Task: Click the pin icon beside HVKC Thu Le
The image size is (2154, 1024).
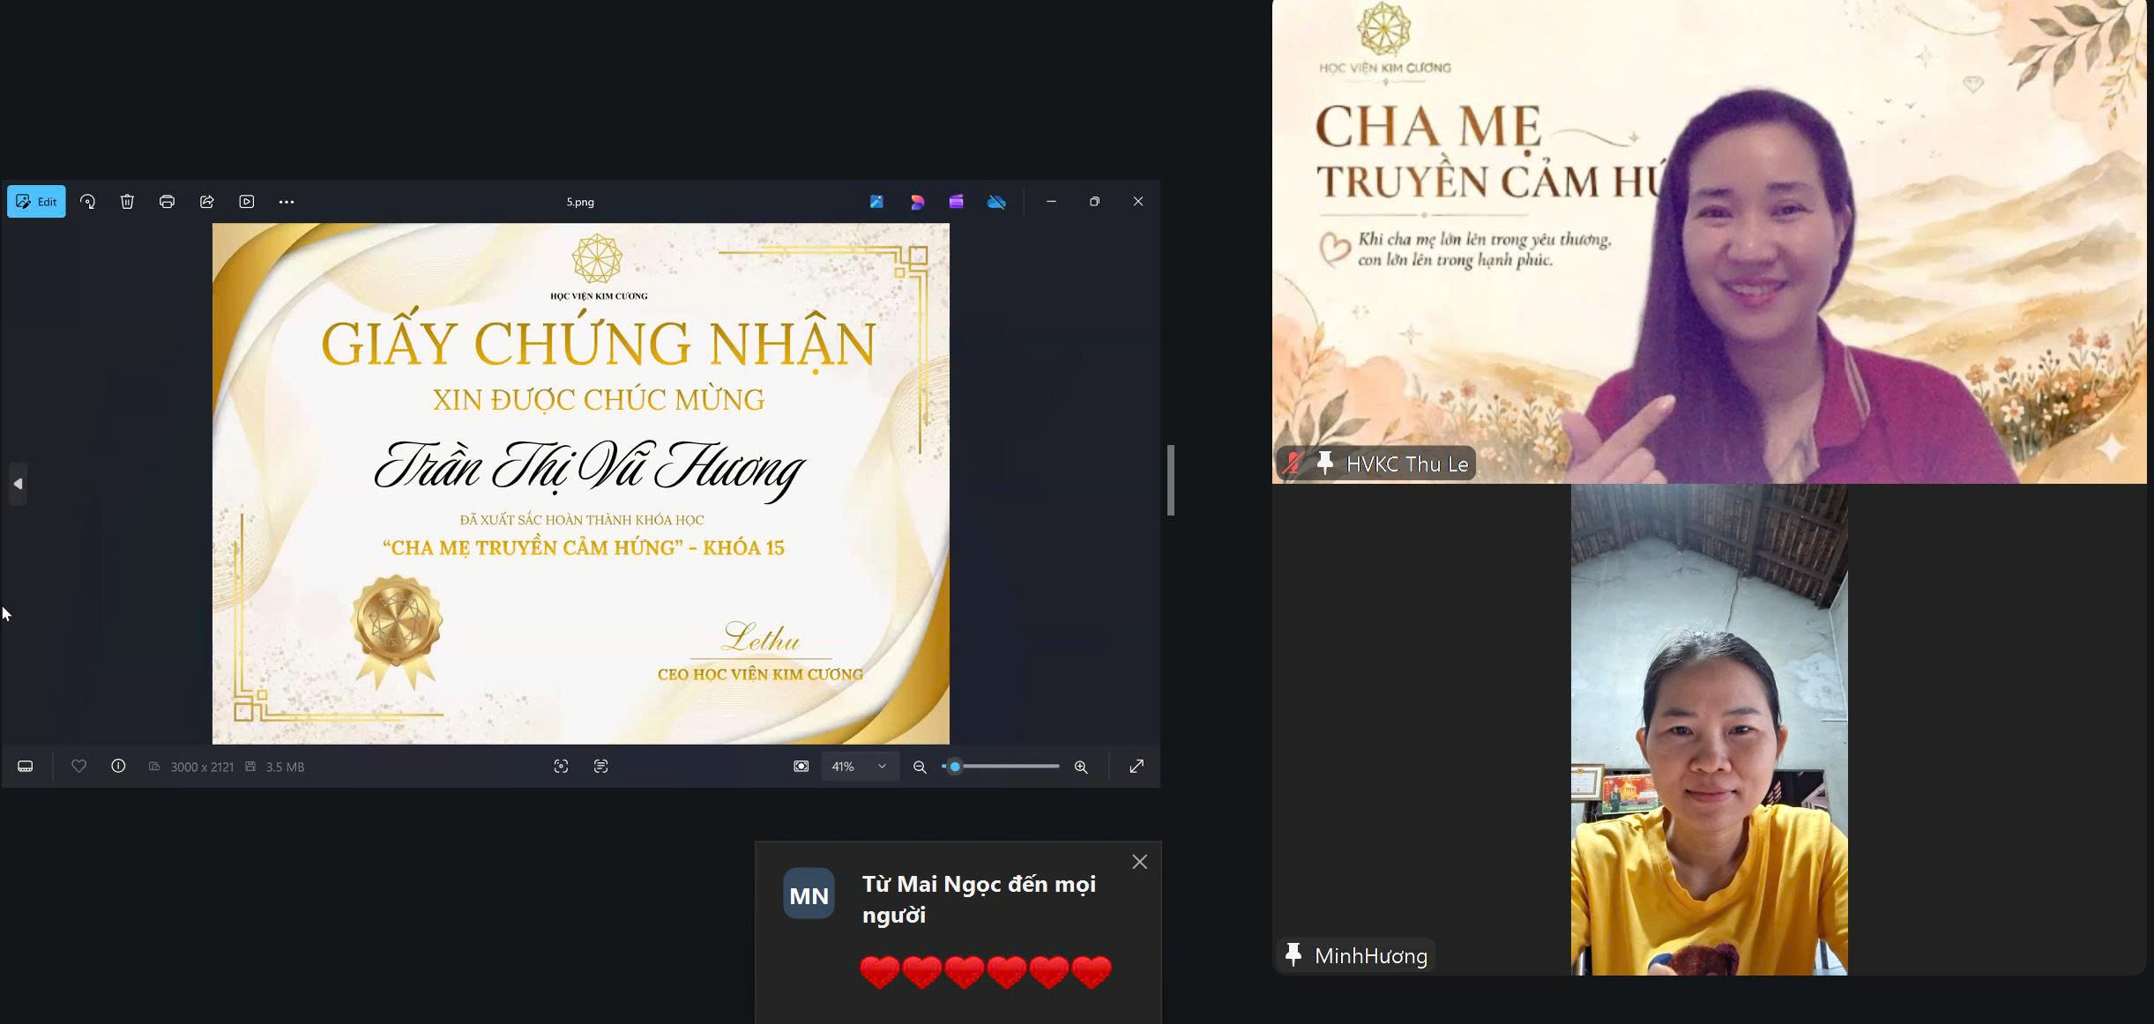Action: coord(1324,464)
